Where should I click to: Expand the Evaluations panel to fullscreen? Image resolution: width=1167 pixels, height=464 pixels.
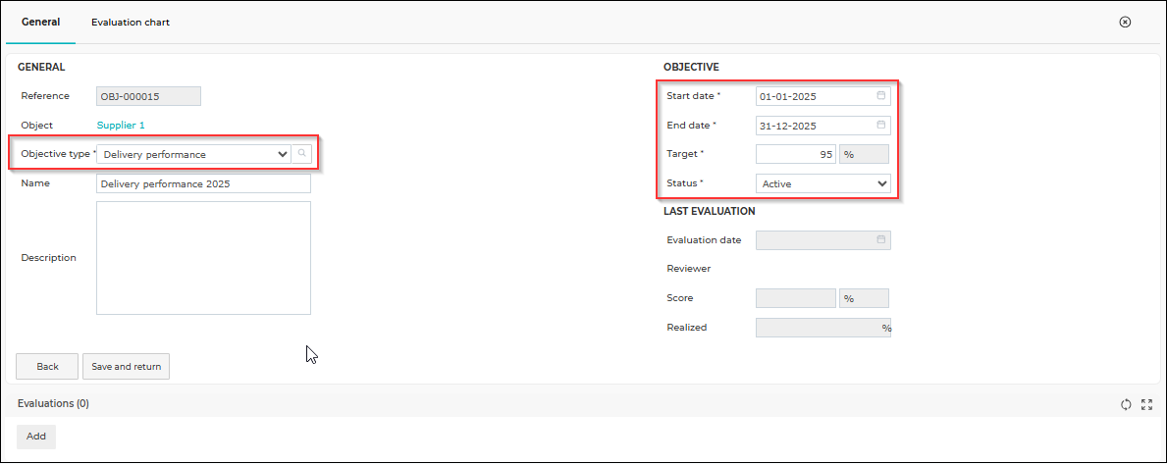(1147, 404)
